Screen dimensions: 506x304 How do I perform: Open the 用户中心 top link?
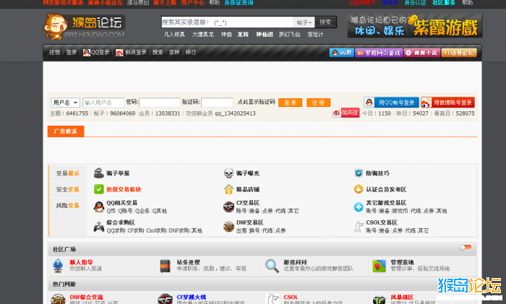[x=192, y=3]
